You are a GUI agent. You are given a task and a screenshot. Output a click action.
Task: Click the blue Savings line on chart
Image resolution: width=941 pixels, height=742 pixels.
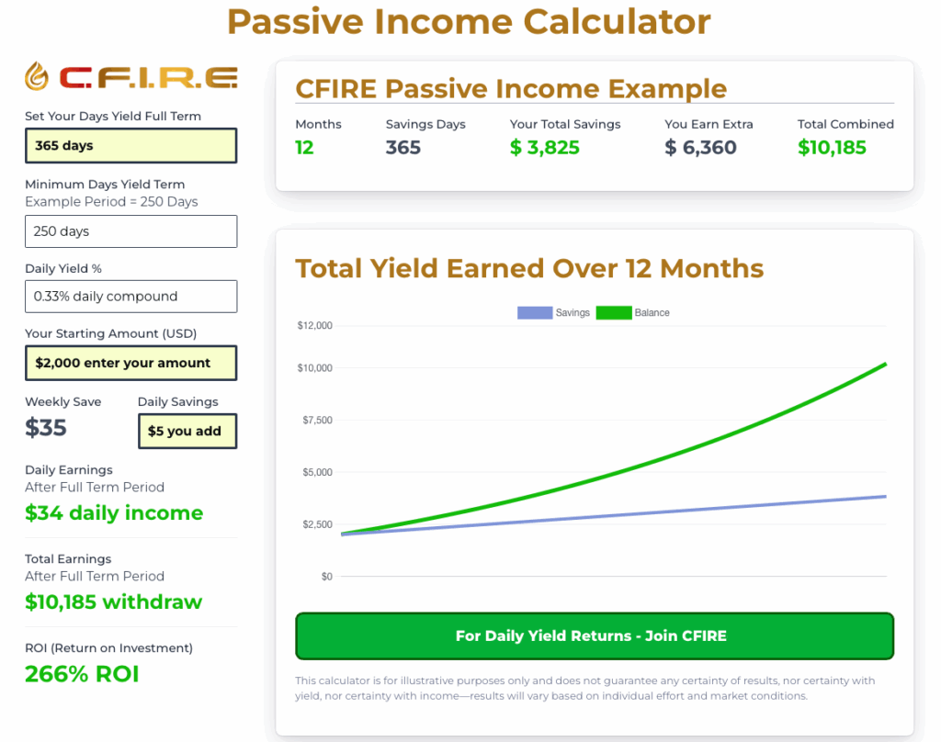pyautogui.click(x=612, y=515)
